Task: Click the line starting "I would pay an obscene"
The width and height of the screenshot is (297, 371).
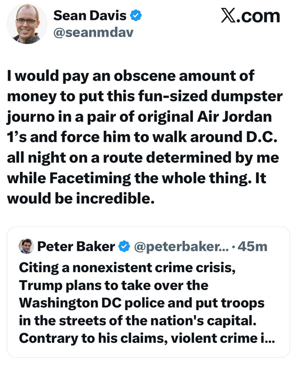Action: pyautogui.click(x=131, y=76)
